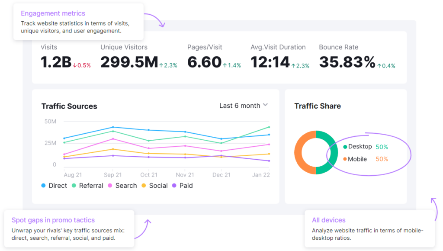Click the Spot gaps in promo tactics heading
This screenshot has width=443, height=251.
[x=53, y=220]
